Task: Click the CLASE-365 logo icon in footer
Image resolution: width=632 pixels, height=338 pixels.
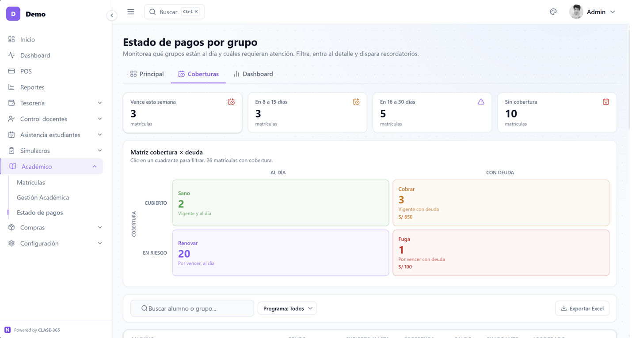Action: tap(8, 330)
